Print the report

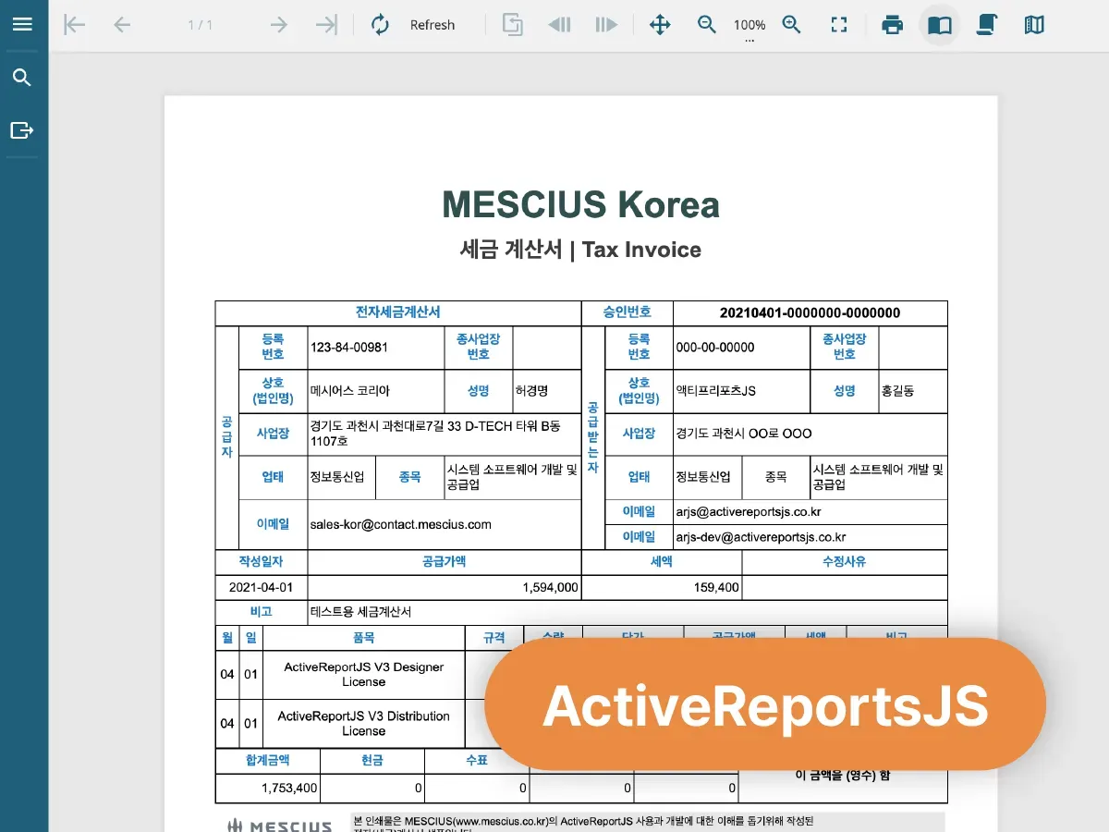[x=893, y=25]
